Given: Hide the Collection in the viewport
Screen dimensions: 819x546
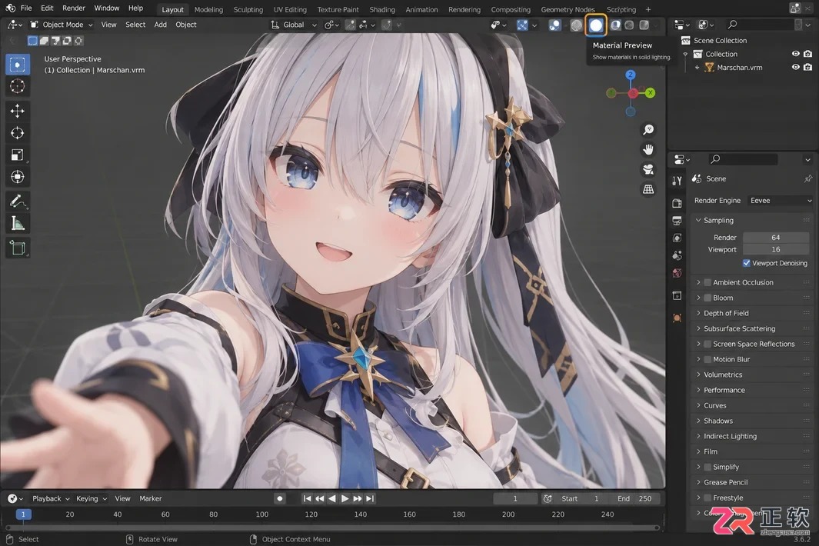Looking at the screenshot, I should (x=795, y=54).
